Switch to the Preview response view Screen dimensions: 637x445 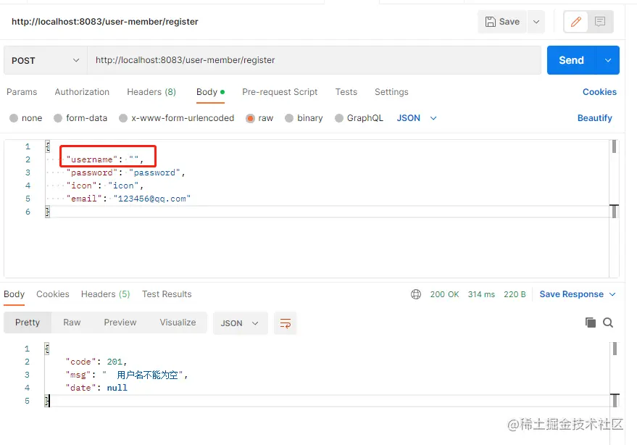(120, 323)
